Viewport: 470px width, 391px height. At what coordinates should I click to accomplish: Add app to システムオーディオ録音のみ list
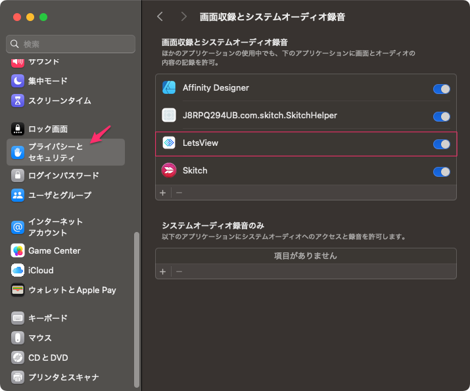(x=163, y=271)
